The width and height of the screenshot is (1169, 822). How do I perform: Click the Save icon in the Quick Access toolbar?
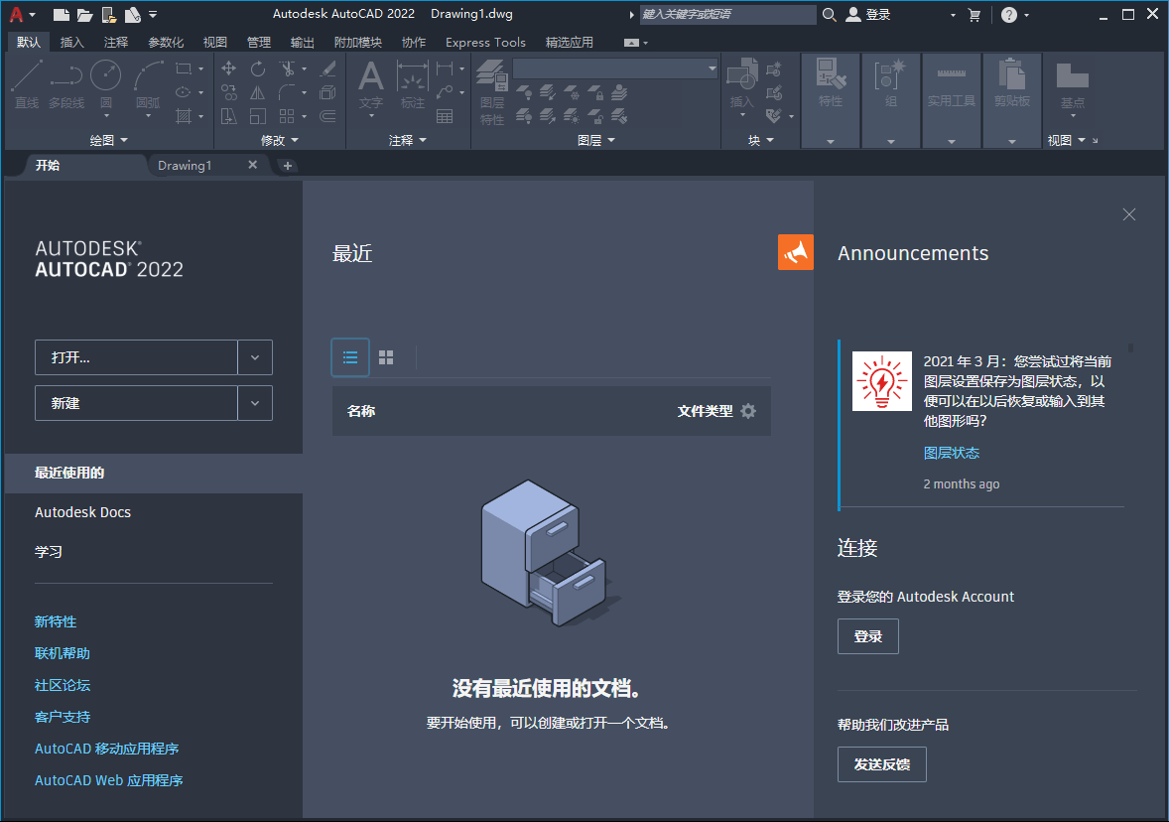pos(107,14)
